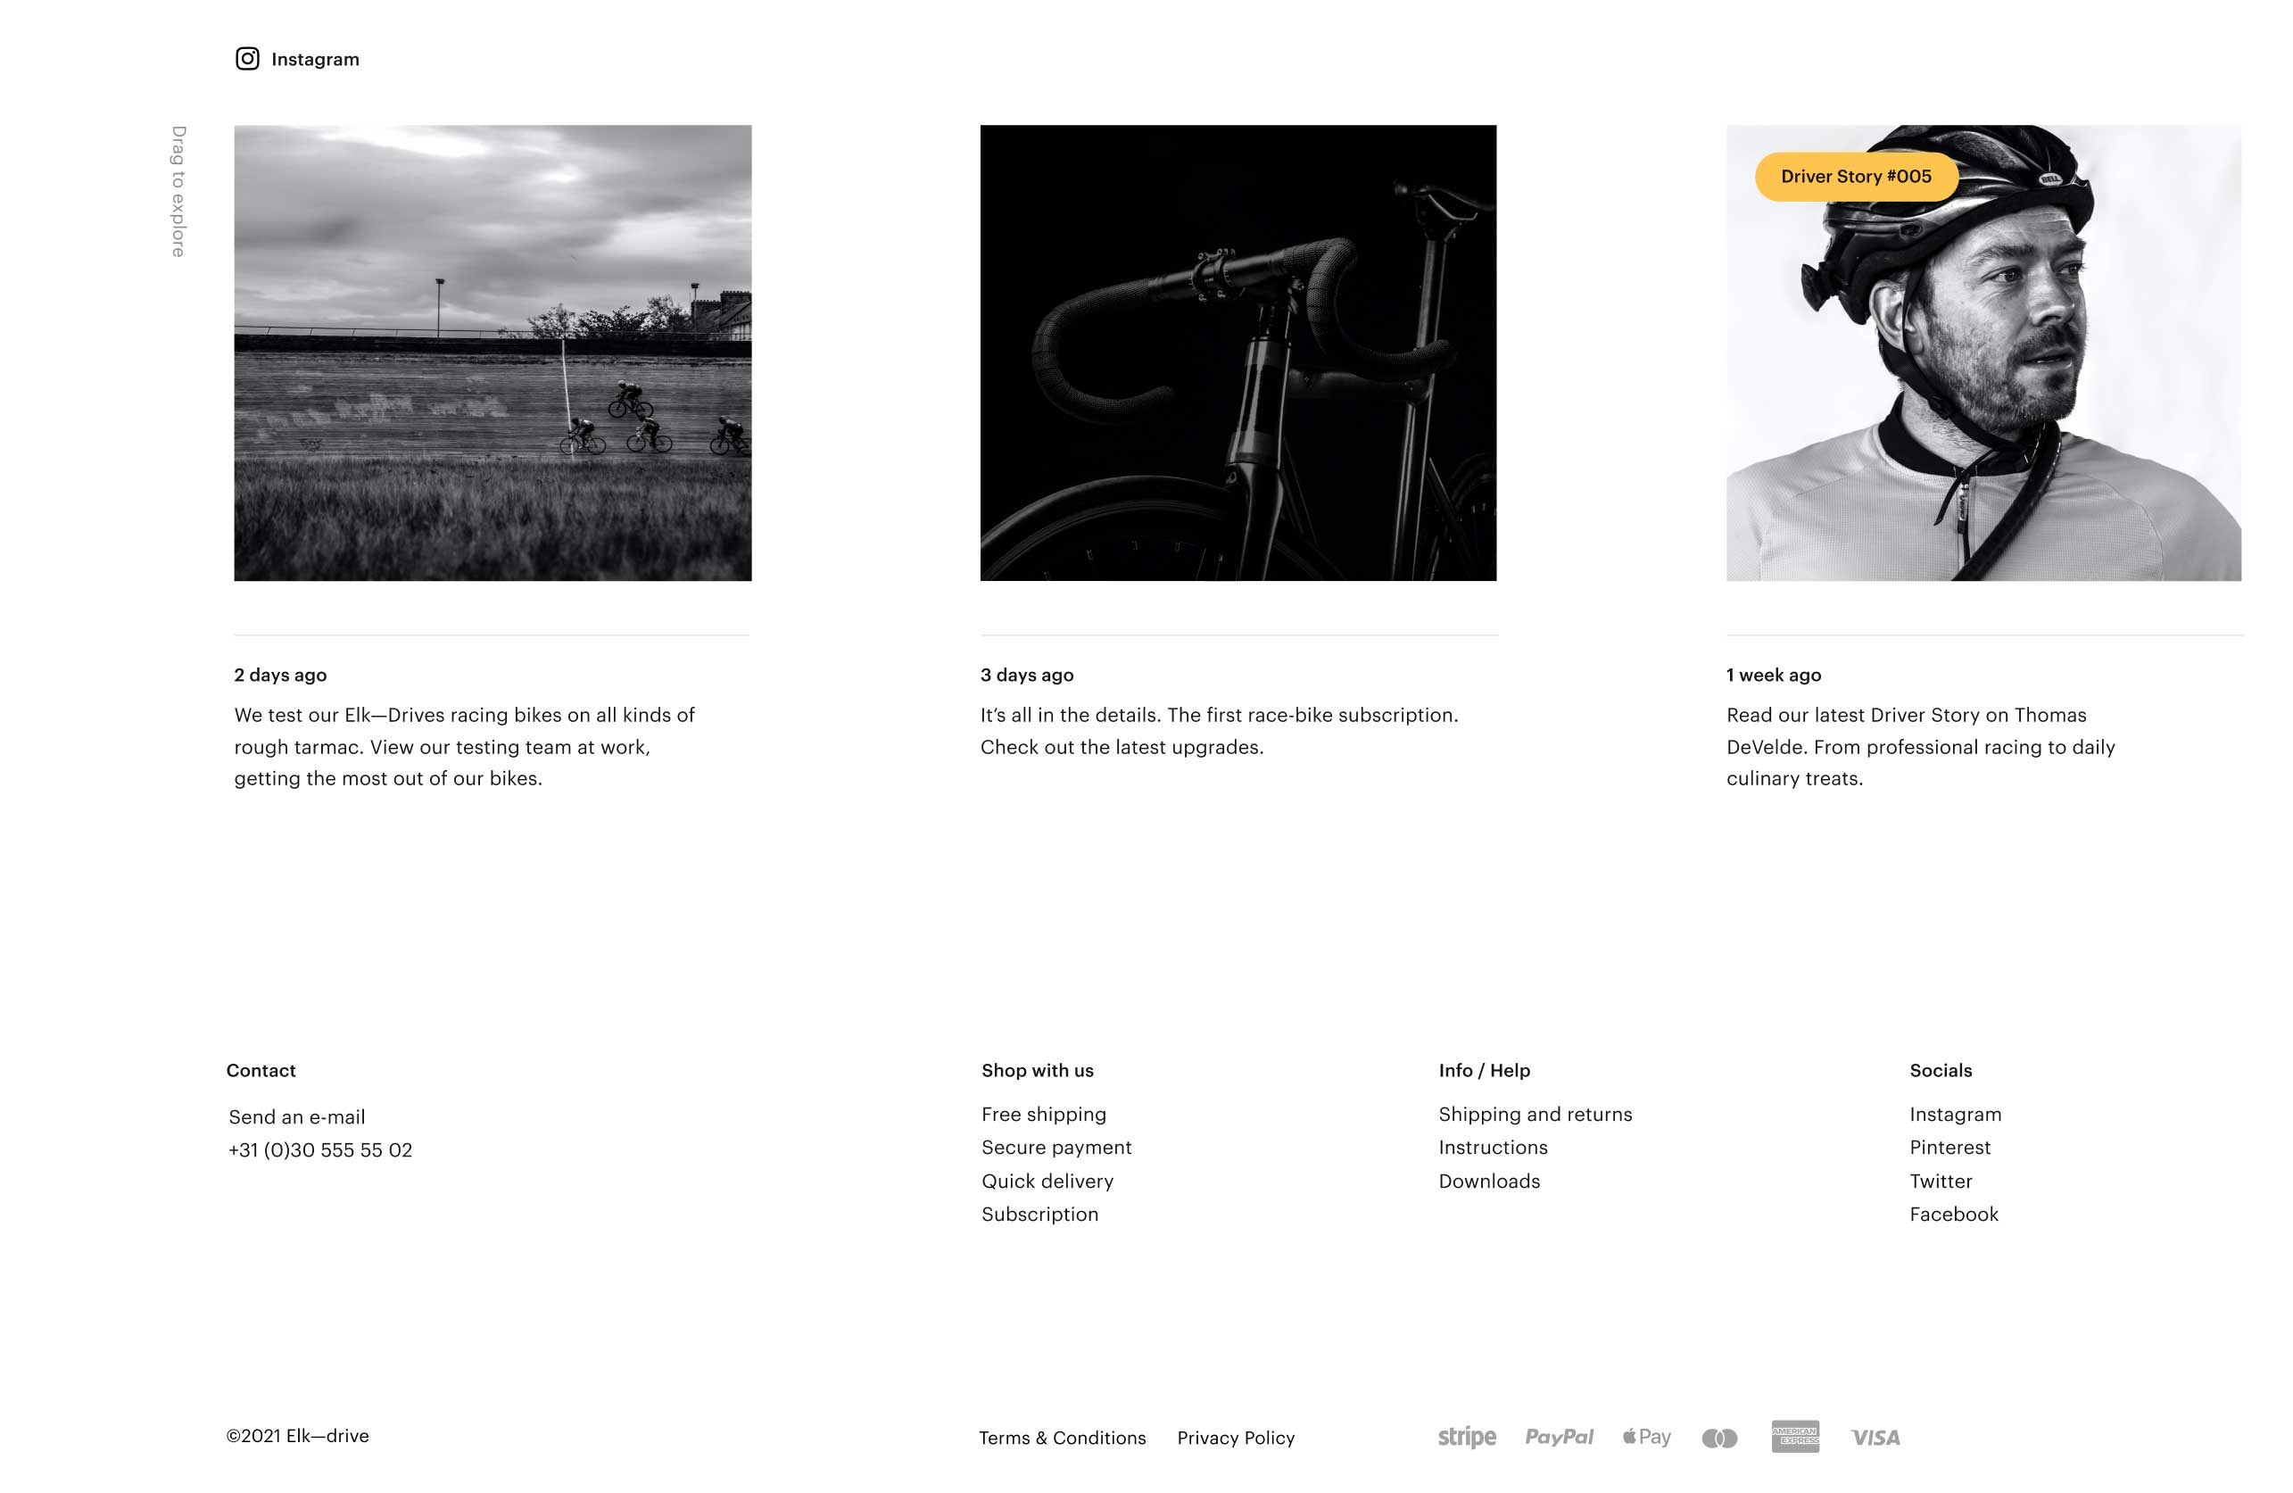
Task: Click the Apple Pay icon in footer
Action: pyautogui.click(x=1643, y=1438)
